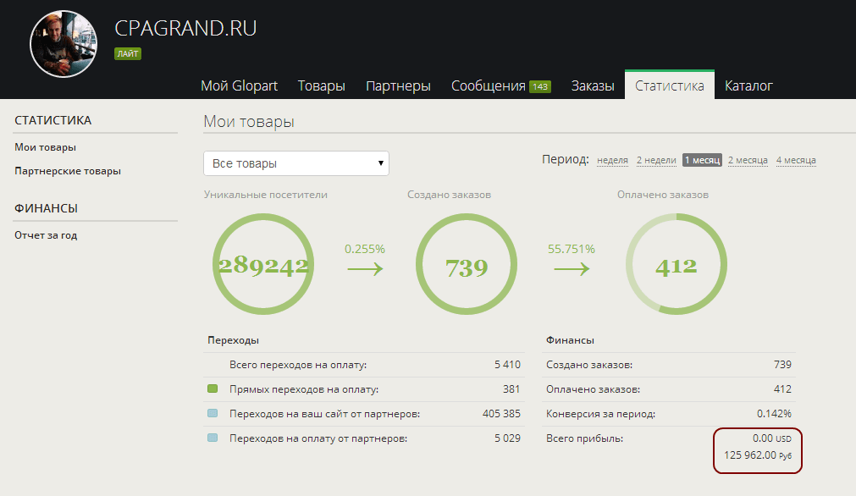Click the ФИНАНСЫ sidebar heading

(46, 208)
